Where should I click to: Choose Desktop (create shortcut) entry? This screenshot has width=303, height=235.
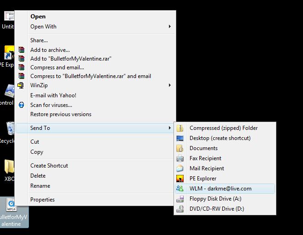coord(220,138)
